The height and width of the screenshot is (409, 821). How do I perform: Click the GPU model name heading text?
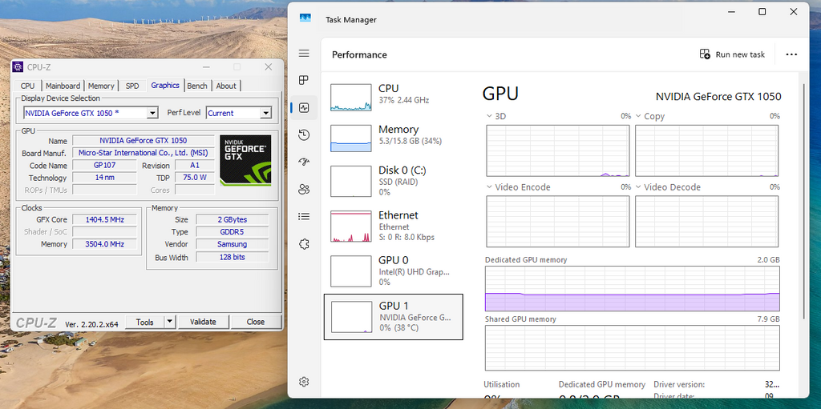pos(718,96)
